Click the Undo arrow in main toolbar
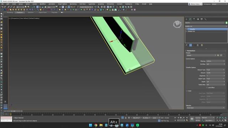This screenshot has height=128, width=228. pos(2,7)
